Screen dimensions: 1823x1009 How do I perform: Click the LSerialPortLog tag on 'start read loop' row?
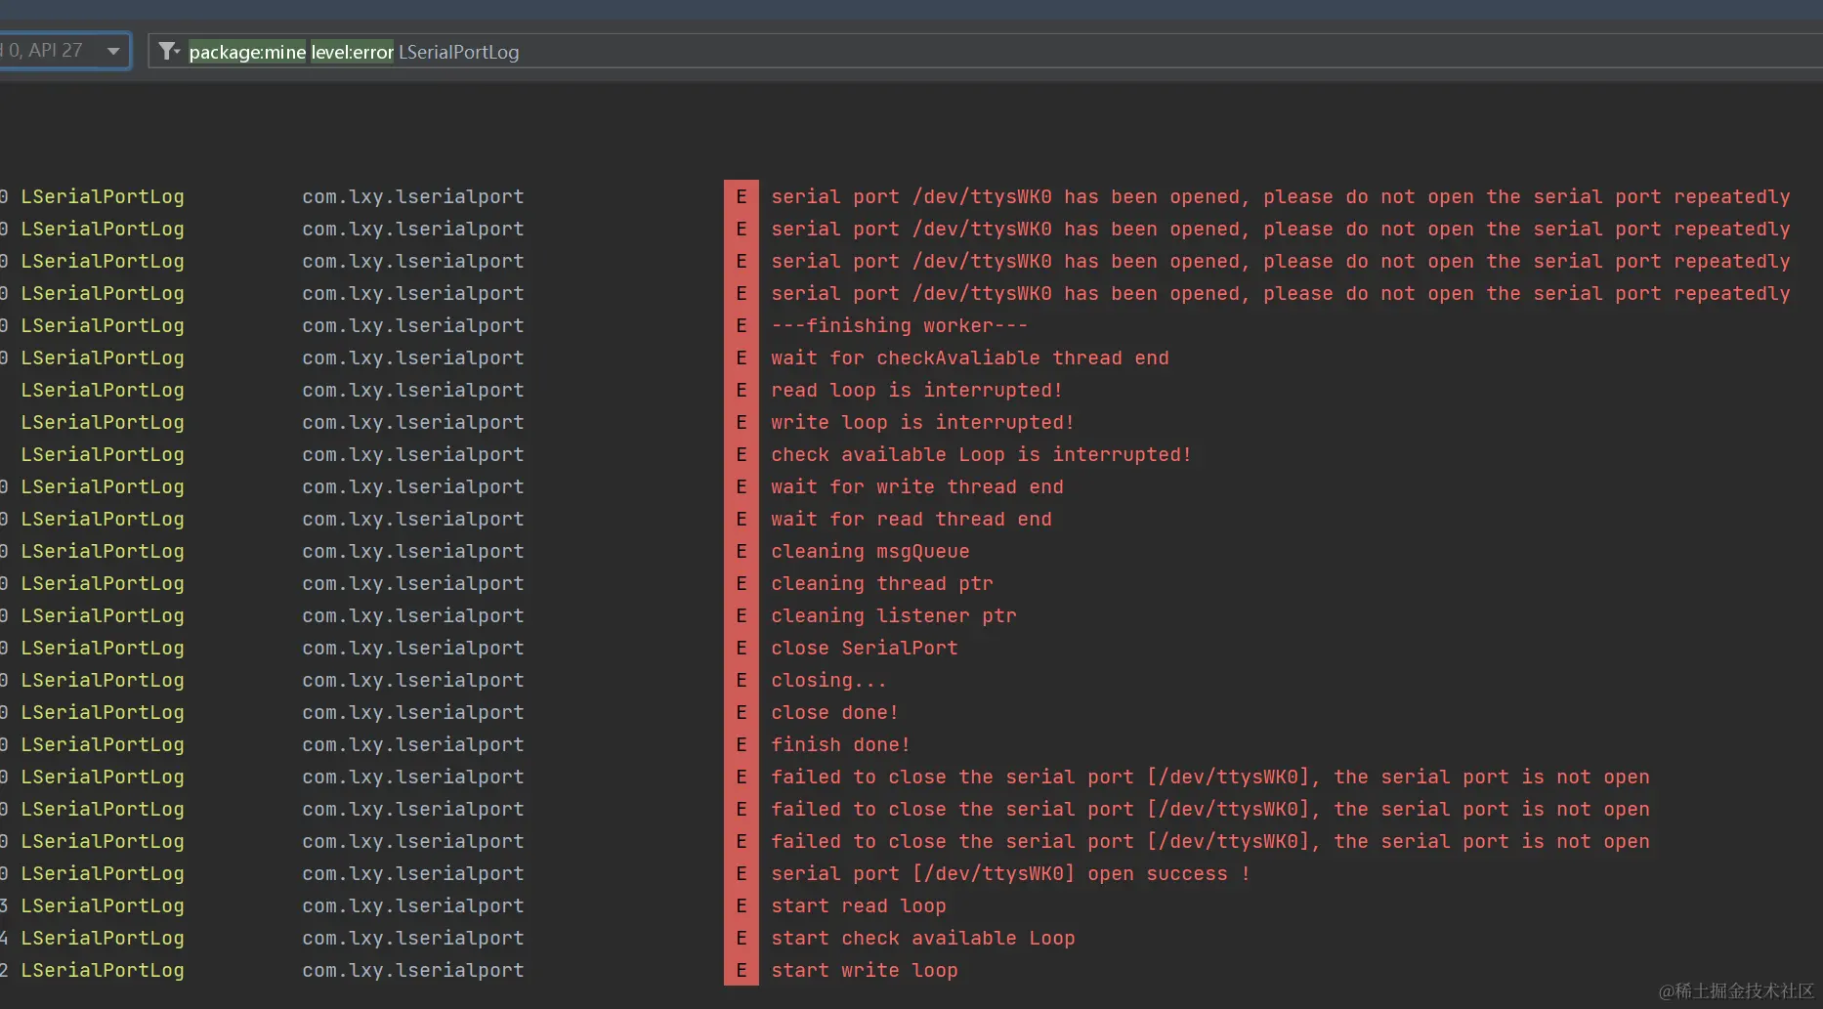[x=103, y=905]
